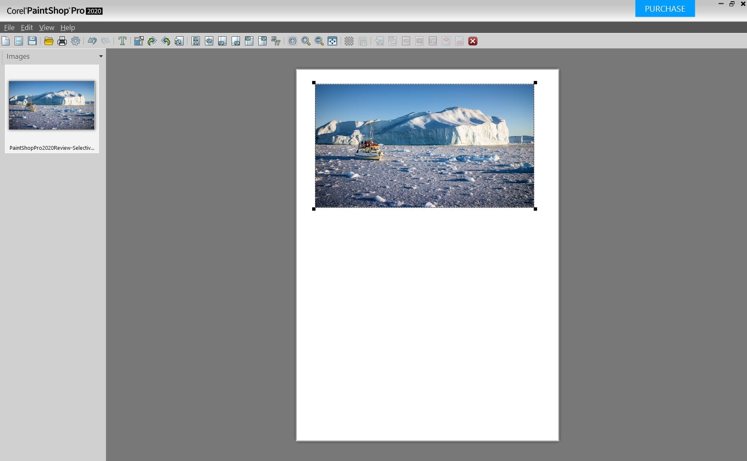Restore down the application window
The image size is (747, 461).
click(x=732, y=4)
